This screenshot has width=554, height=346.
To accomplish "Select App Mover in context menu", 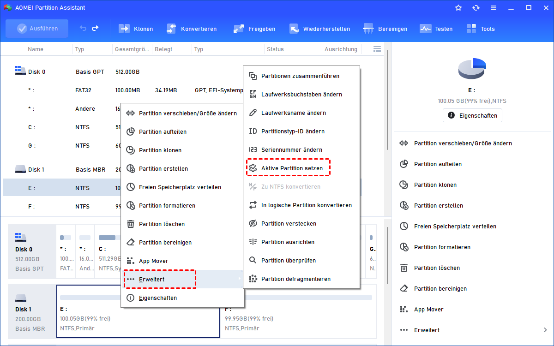I will pyautogui.click(x=182, y=261).
